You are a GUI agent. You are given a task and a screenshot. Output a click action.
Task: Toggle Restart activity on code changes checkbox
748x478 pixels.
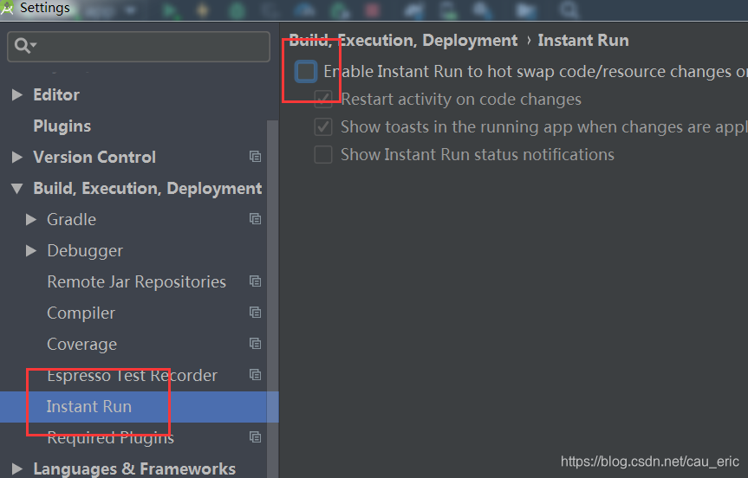323,99
